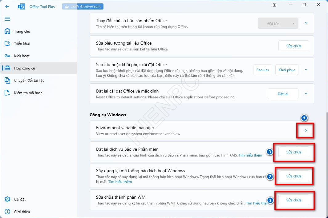This screenshot has height=218, width=328.
Task: Click Sửa chữa for Xây dựng lại mã thông báo
Action: tap(294, 176)
